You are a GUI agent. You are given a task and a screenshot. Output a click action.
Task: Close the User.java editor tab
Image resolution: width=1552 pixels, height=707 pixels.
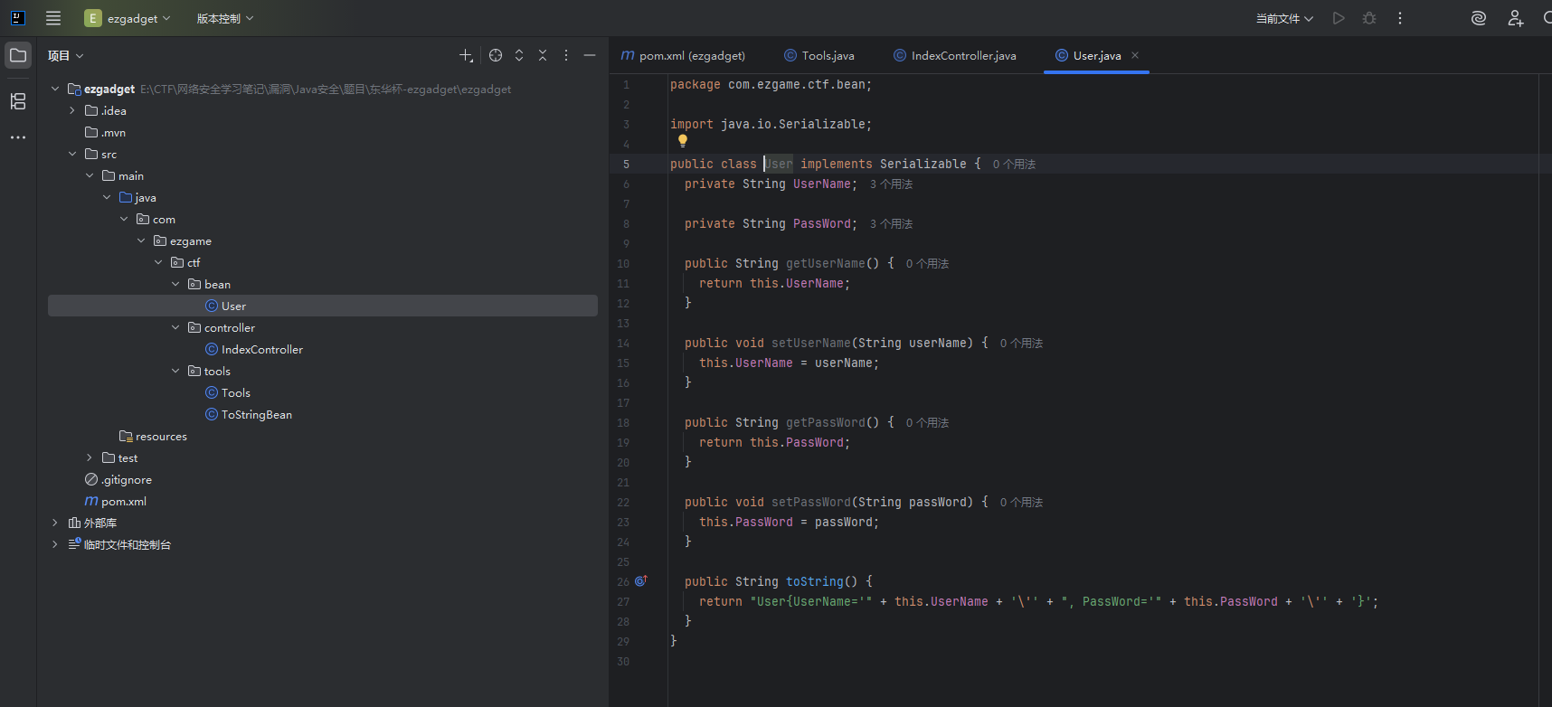1135,55
